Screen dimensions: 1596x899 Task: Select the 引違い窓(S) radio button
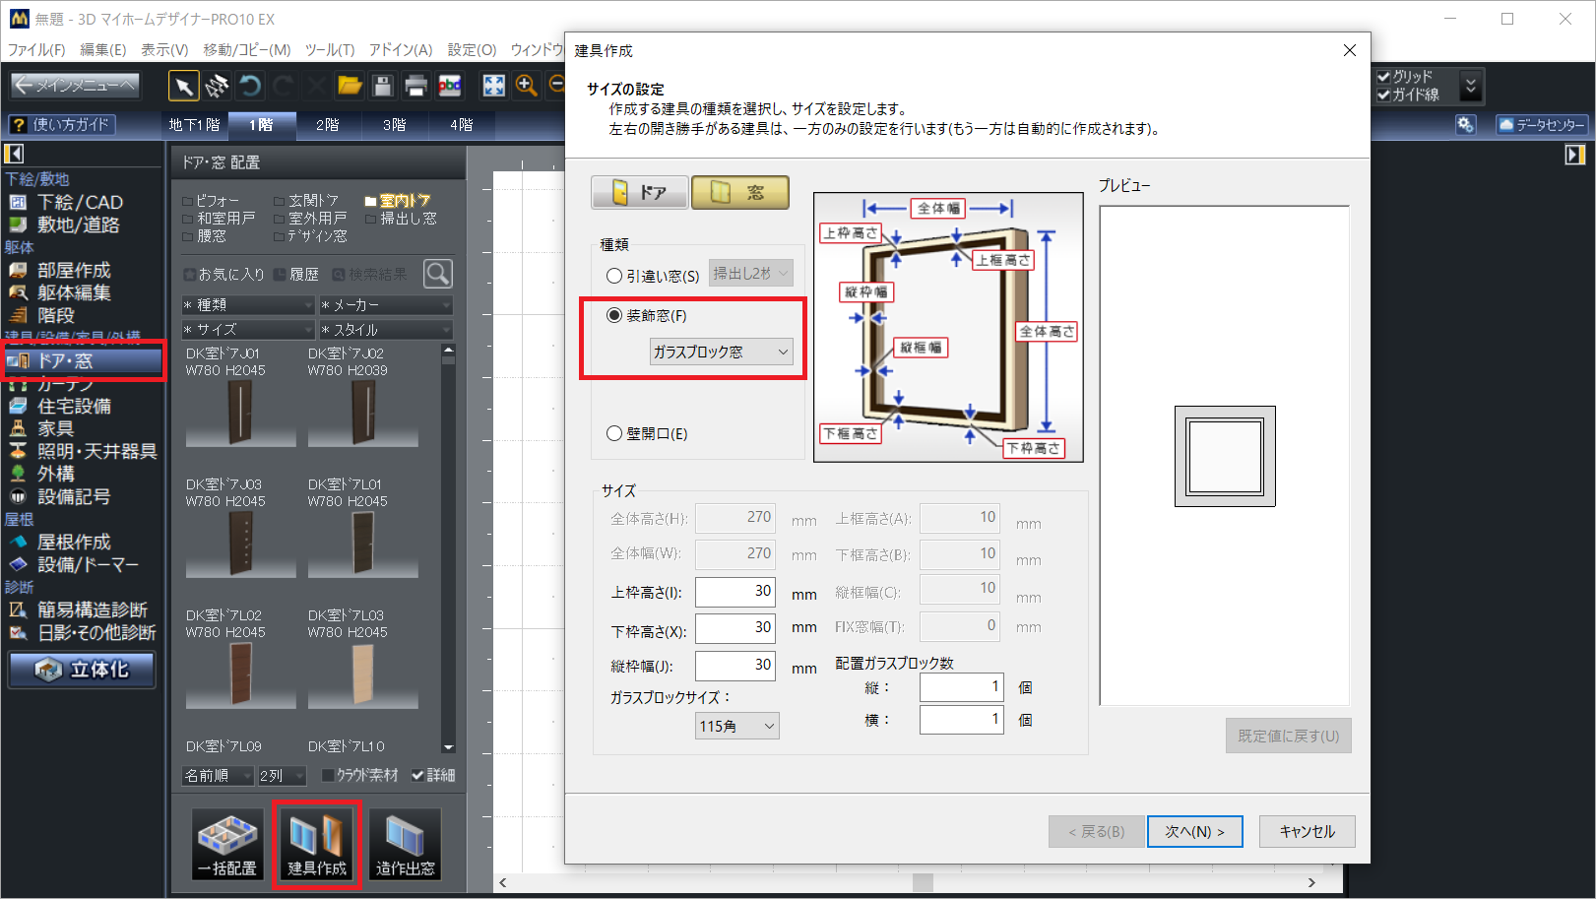pos(614,276)
